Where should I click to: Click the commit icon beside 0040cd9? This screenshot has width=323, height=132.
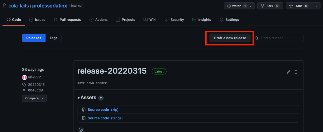coord(24,90)
